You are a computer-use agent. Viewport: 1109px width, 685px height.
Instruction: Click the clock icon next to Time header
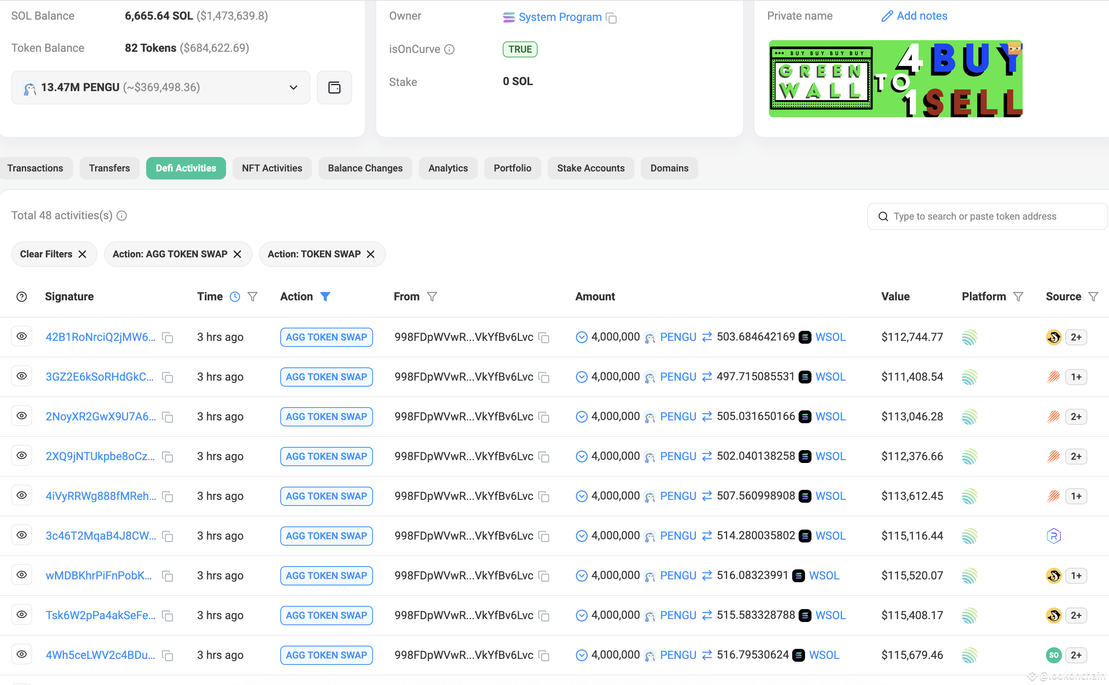234,296
